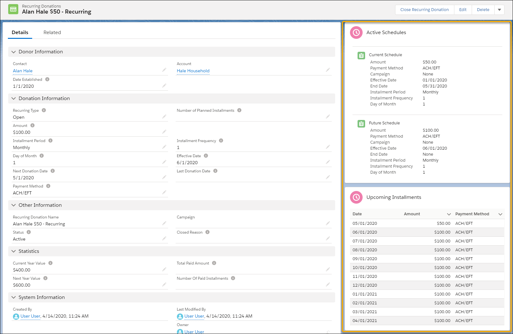This screenshot has width=513, height=334.
Task: Open the Last Modified By User User link
Action: [x=194, y=316]
